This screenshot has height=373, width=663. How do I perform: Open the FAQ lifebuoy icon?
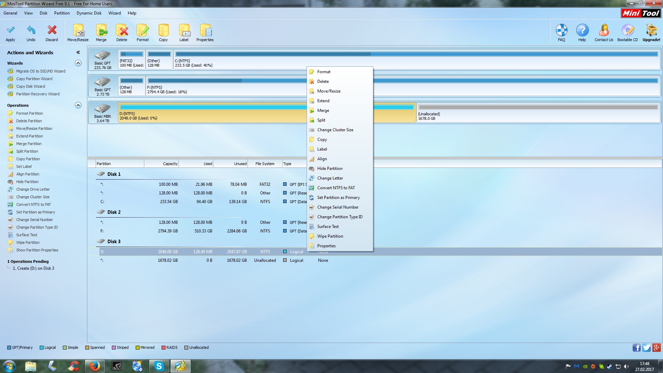[561, 31]
